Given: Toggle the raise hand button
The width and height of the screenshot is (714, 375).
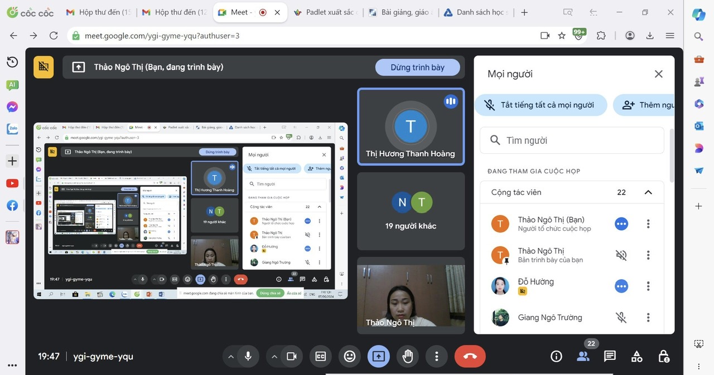Looking at the screenshot, I should [408, 356].
